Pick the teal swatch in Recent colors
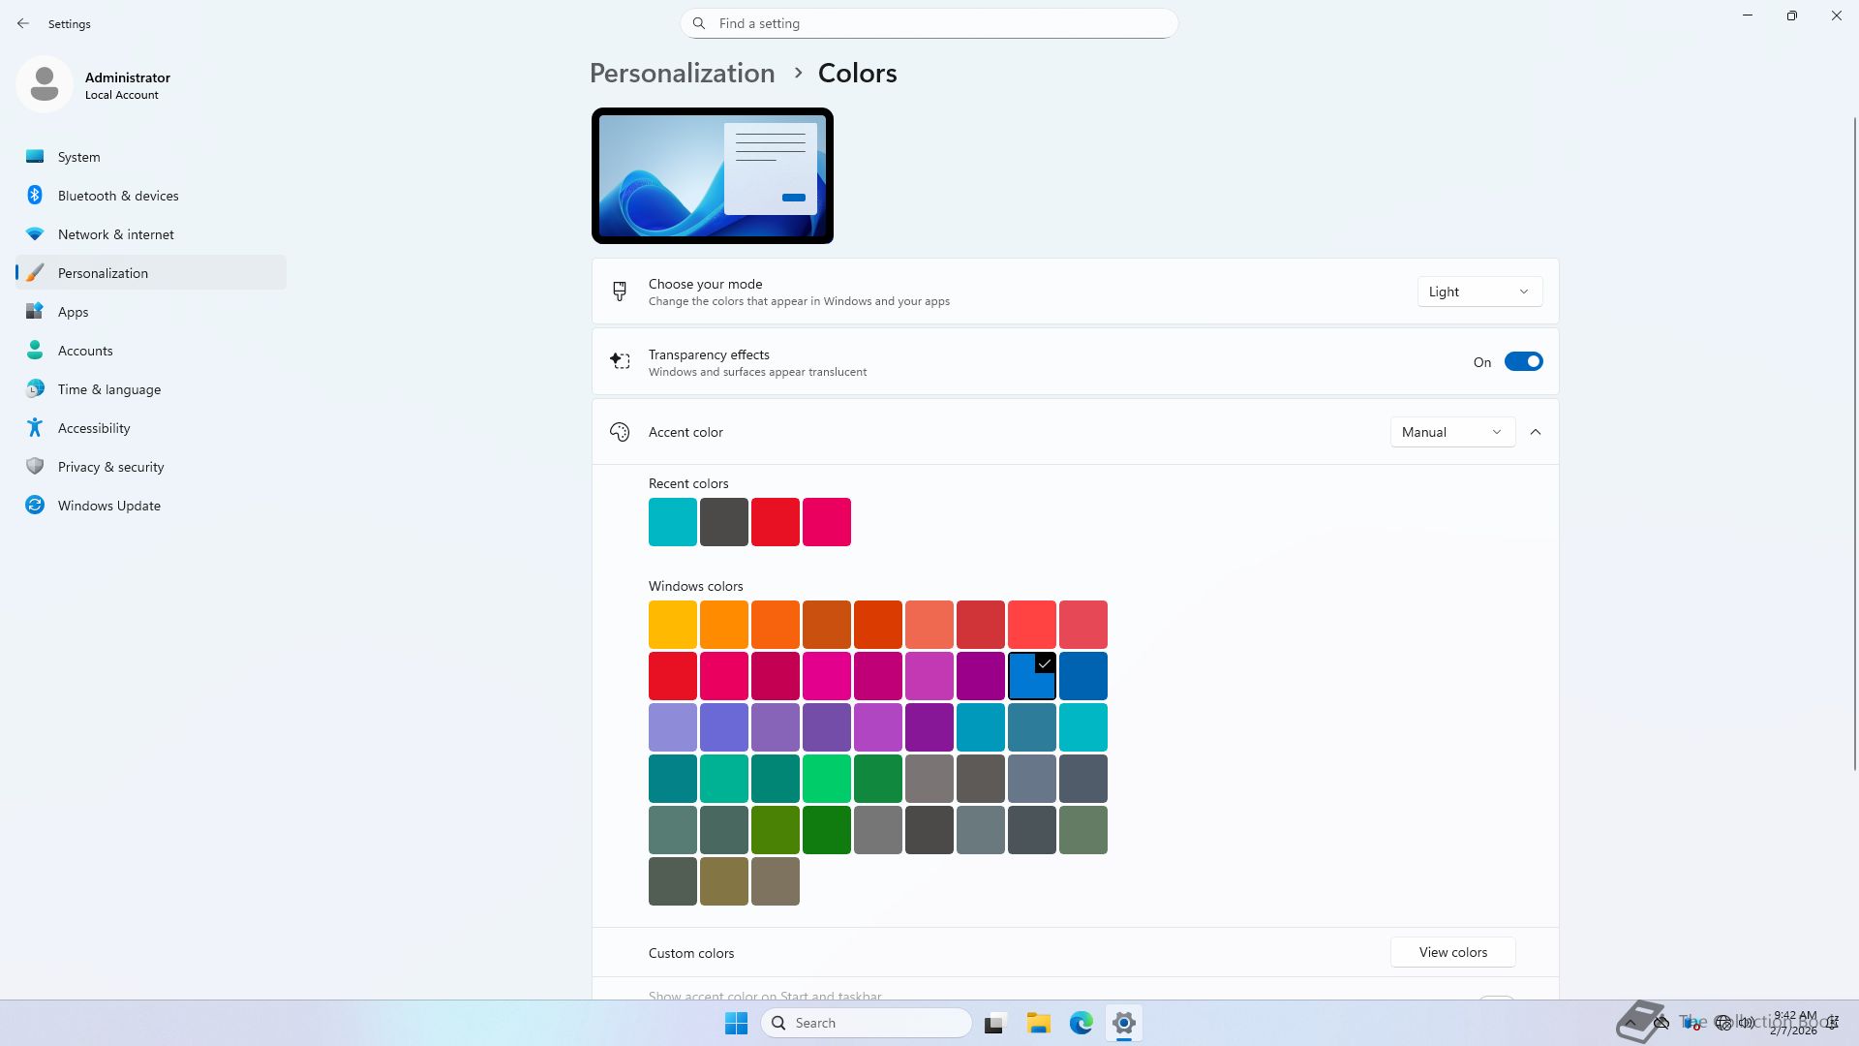This screenshot has height=1046, width=1859. coord(672,522)
